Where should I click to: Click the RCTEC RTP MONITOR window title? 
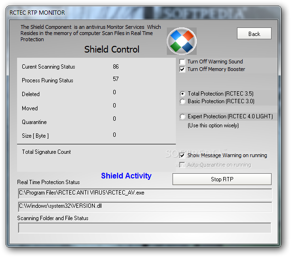click(37, 13)
